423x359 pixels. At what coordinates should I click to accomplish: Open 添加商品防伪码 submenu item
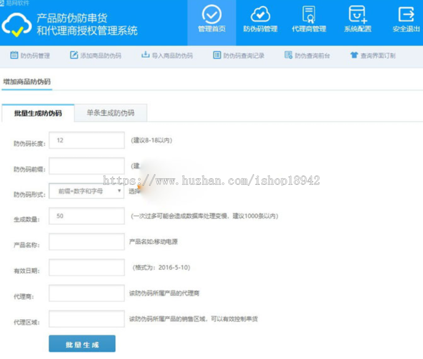[101, 56]
